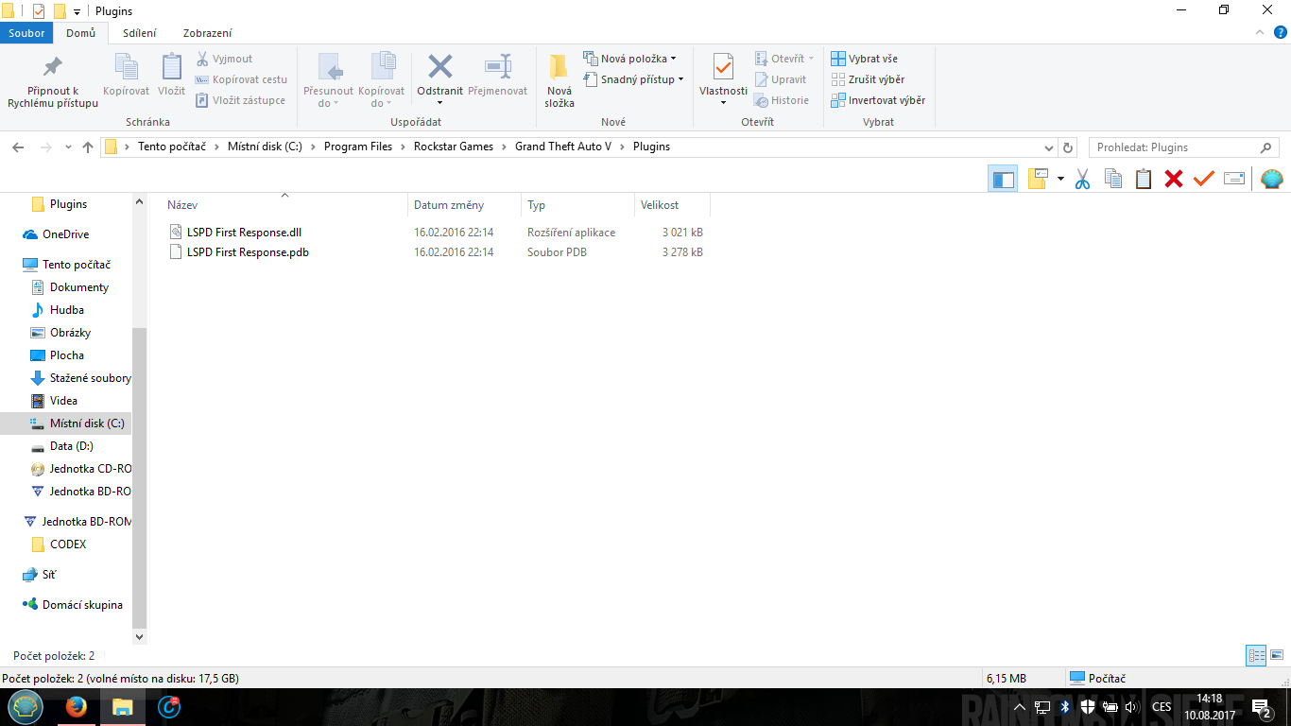The image size is (1291, 726).
Task: Open the Přesunout do dropdown
Action: pos(328,81)
